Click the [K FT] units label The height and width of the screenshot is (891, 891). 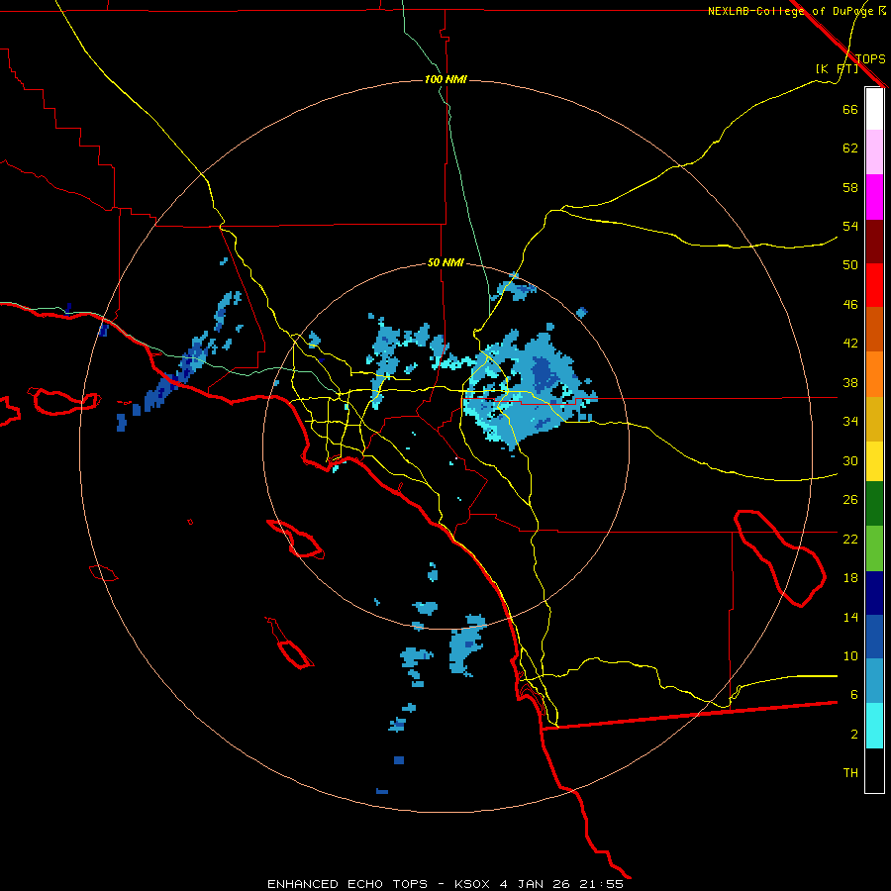point(837,68)
